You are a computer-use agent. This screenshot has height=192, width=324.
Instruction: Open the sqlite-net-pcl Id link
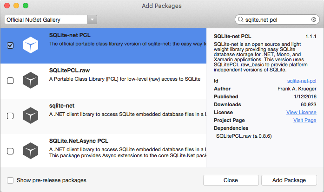(302, 81)
